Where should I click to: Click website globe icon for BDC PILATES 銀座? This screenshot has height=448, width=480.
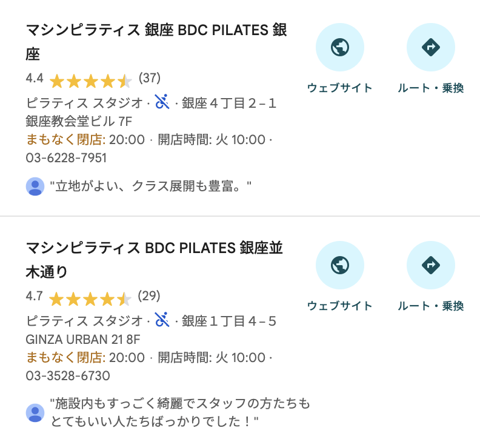coord(340,47)
